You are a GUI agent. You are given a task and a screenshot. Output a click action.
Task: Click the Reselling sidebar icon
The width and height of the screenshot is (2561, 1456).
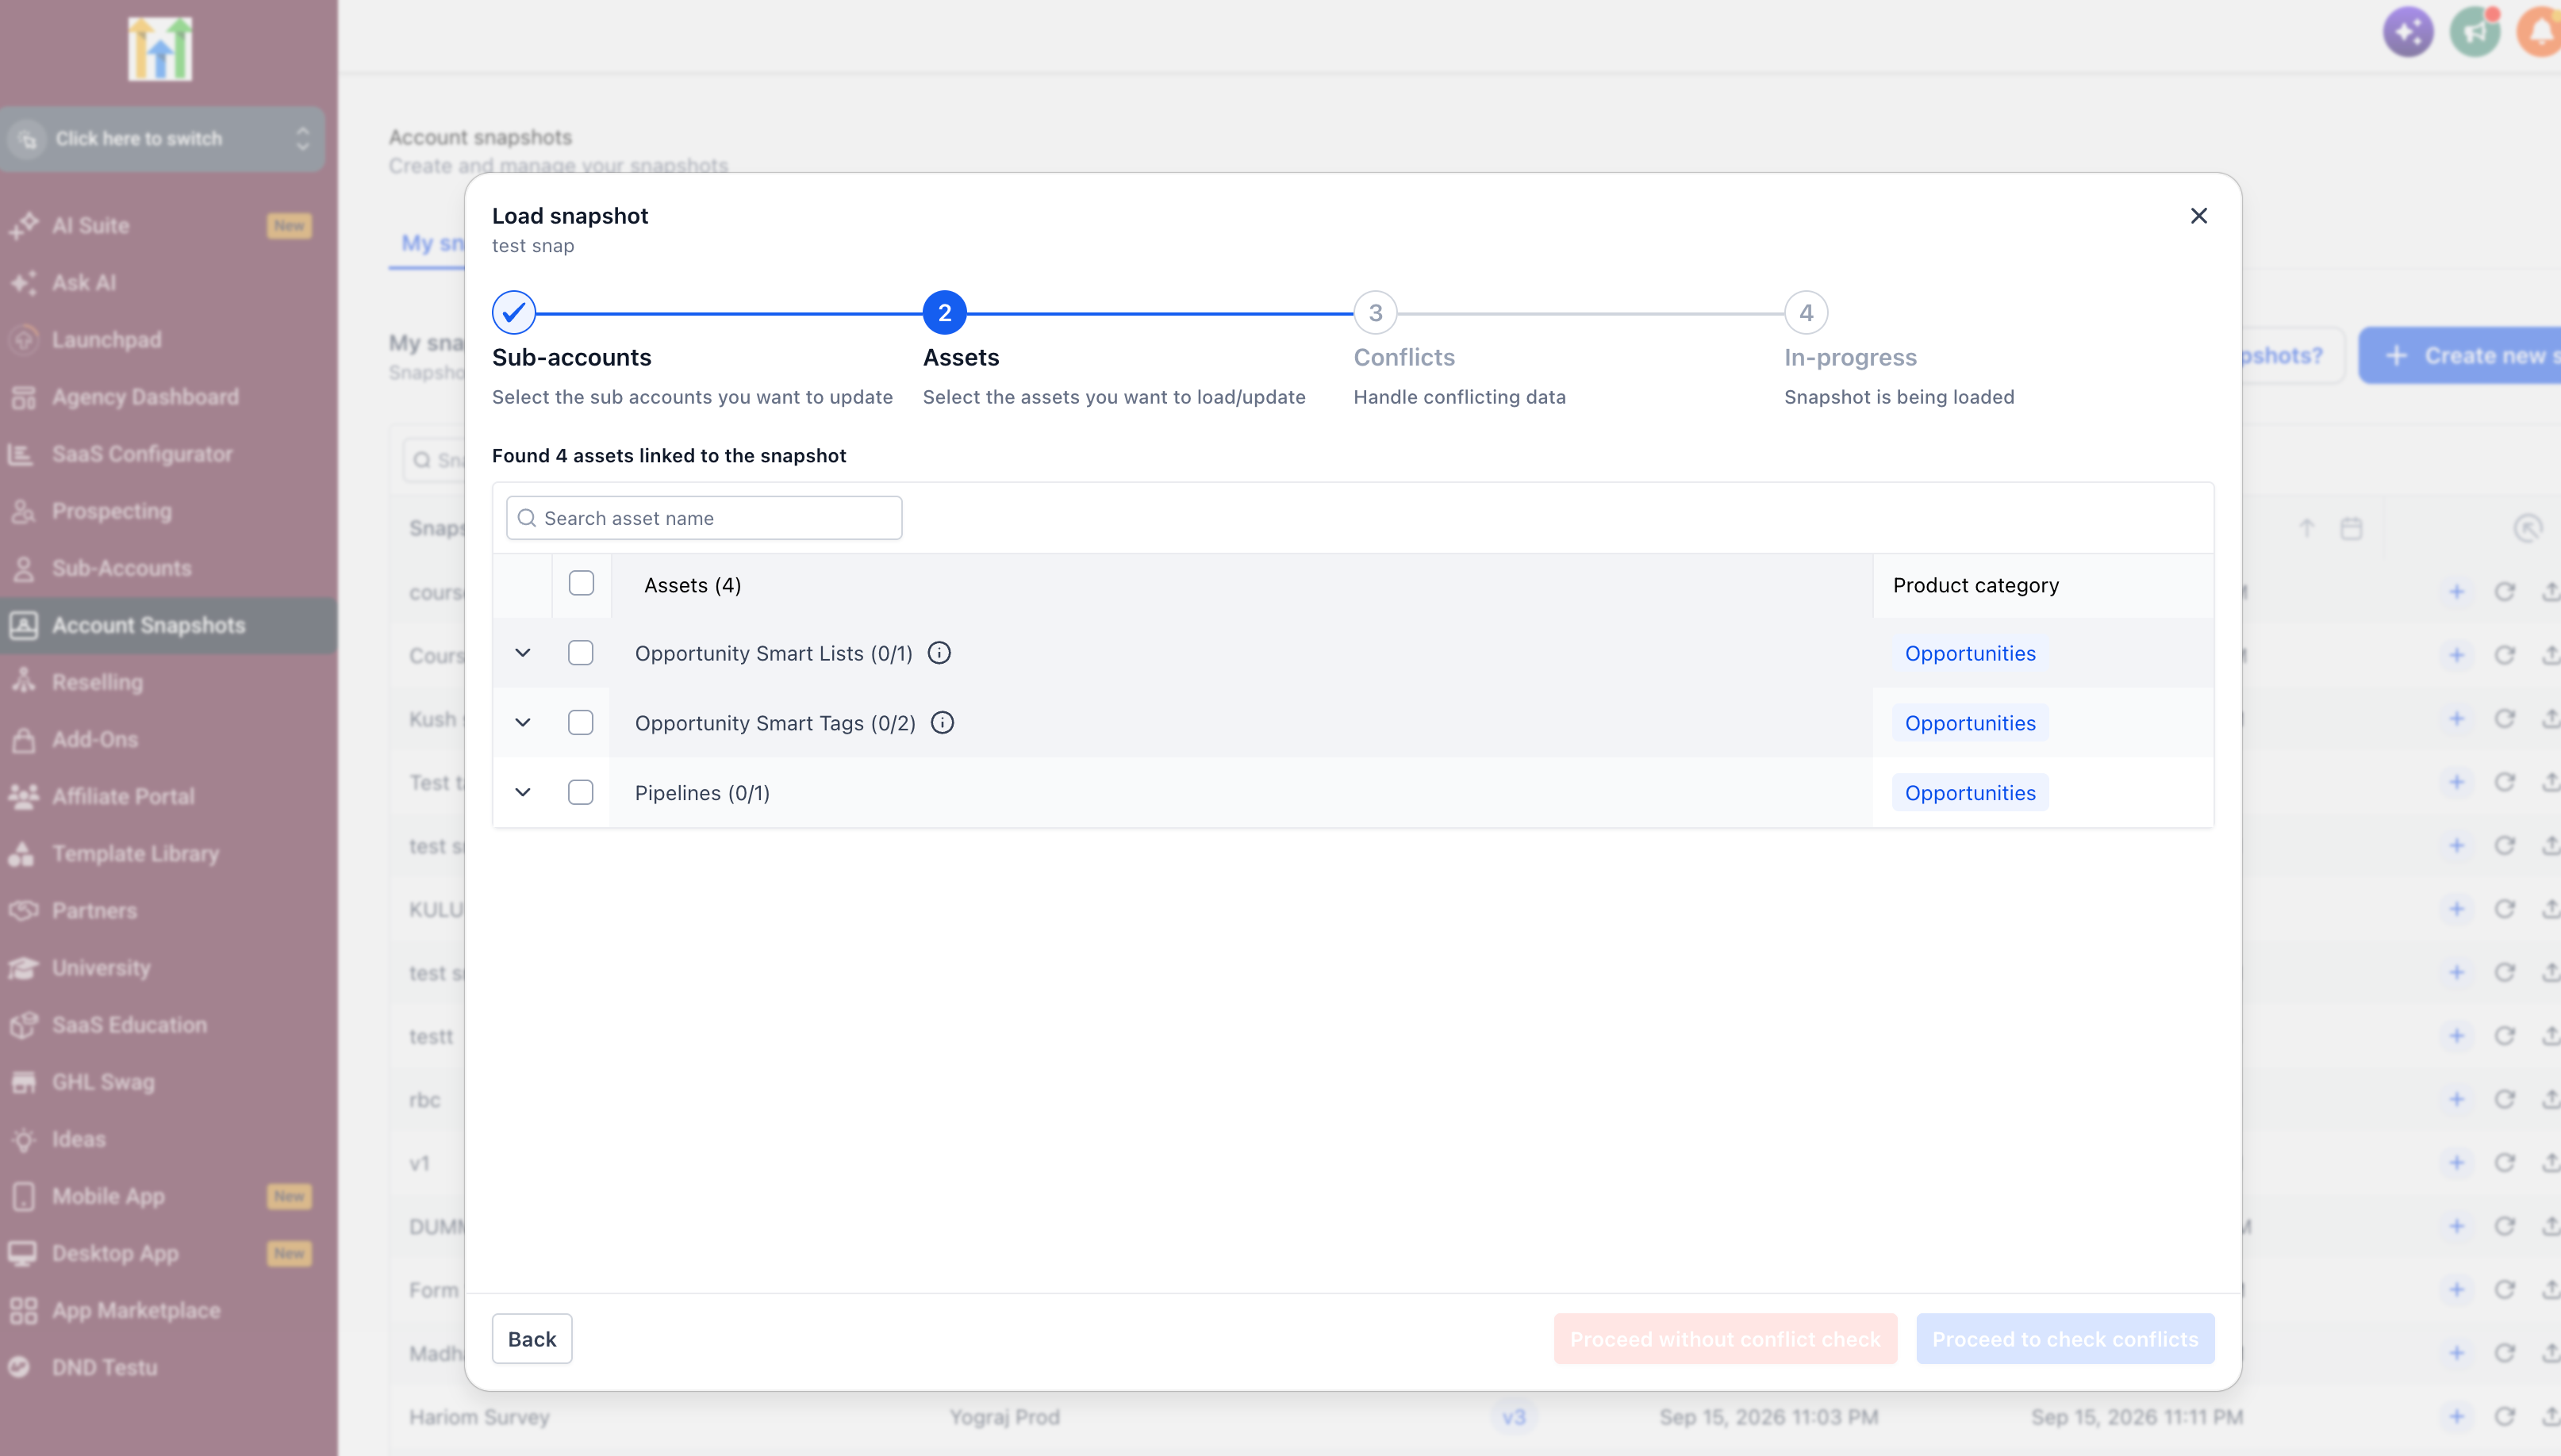[24, 682]
